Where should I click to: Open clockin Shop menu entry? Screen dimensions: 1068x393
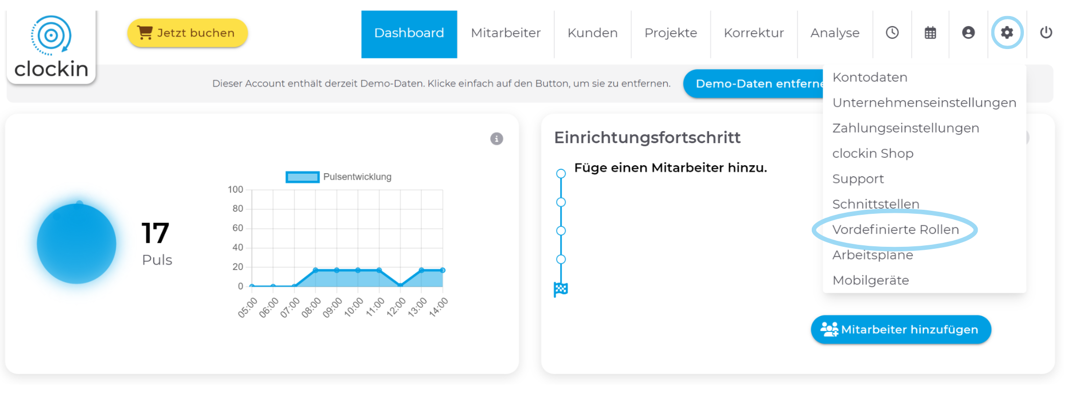tap(872, 154)
